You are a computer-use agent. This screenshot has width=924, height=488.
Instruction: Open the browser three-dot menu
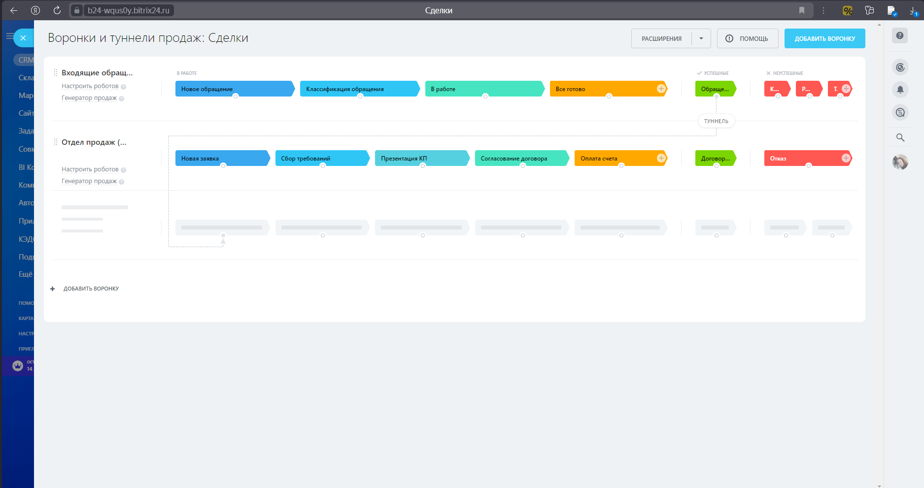(823, 10)
